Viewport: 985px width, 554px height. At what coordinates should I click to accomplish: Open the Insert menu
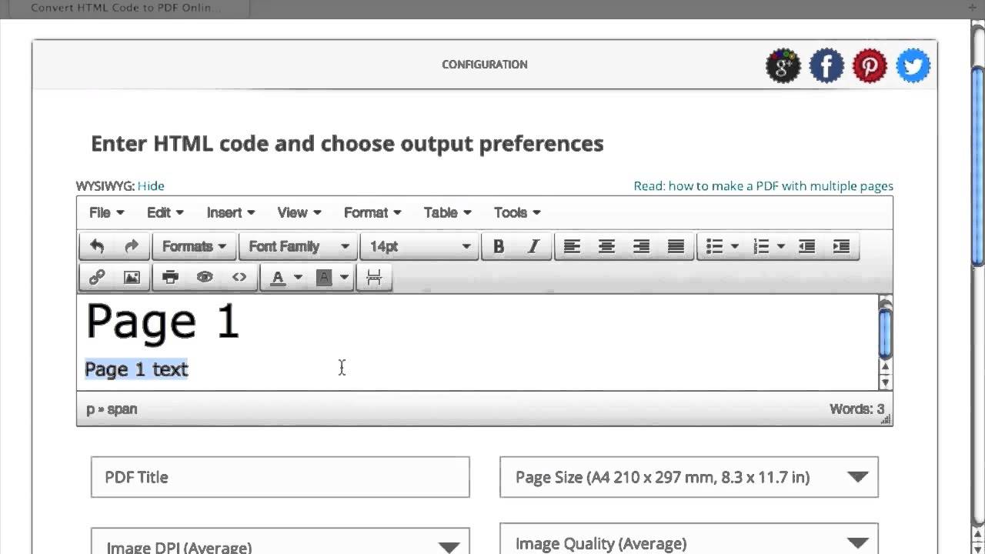coord(231,212)
